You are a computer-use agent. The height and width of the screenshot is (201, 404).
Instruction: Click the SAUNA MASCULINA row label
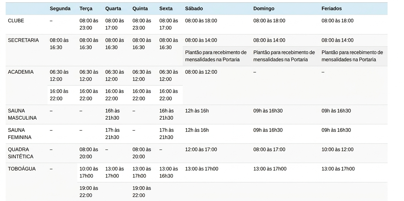coord(22,114)
